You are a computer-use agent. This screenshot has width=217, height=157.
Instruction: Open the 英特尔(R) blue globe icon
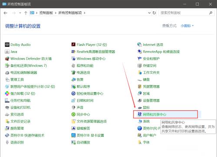[140, 128]
